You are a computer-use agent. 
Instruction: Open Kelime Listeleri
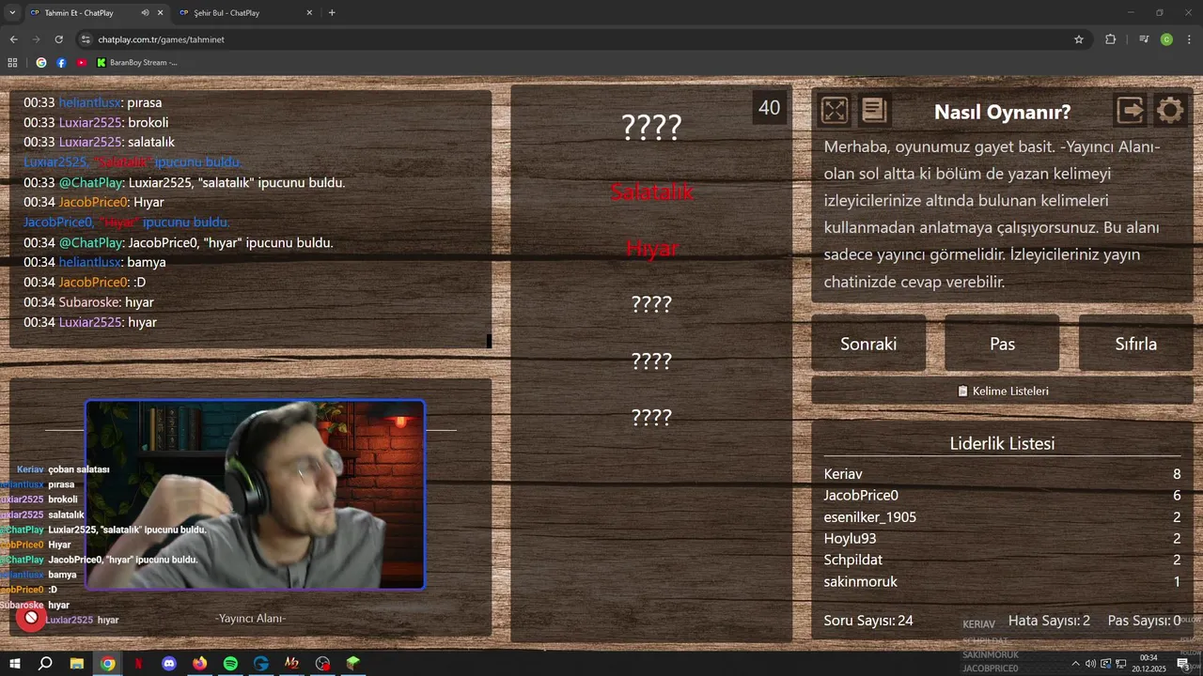tap(1002, 391)
